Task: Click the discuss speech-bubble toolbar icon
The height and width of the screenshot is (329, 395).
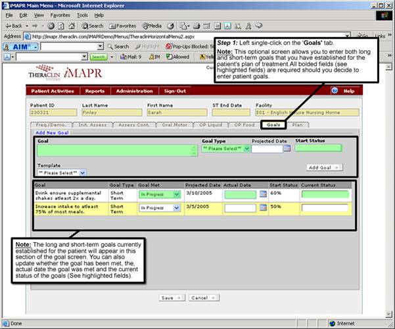Action: [259, 26]
